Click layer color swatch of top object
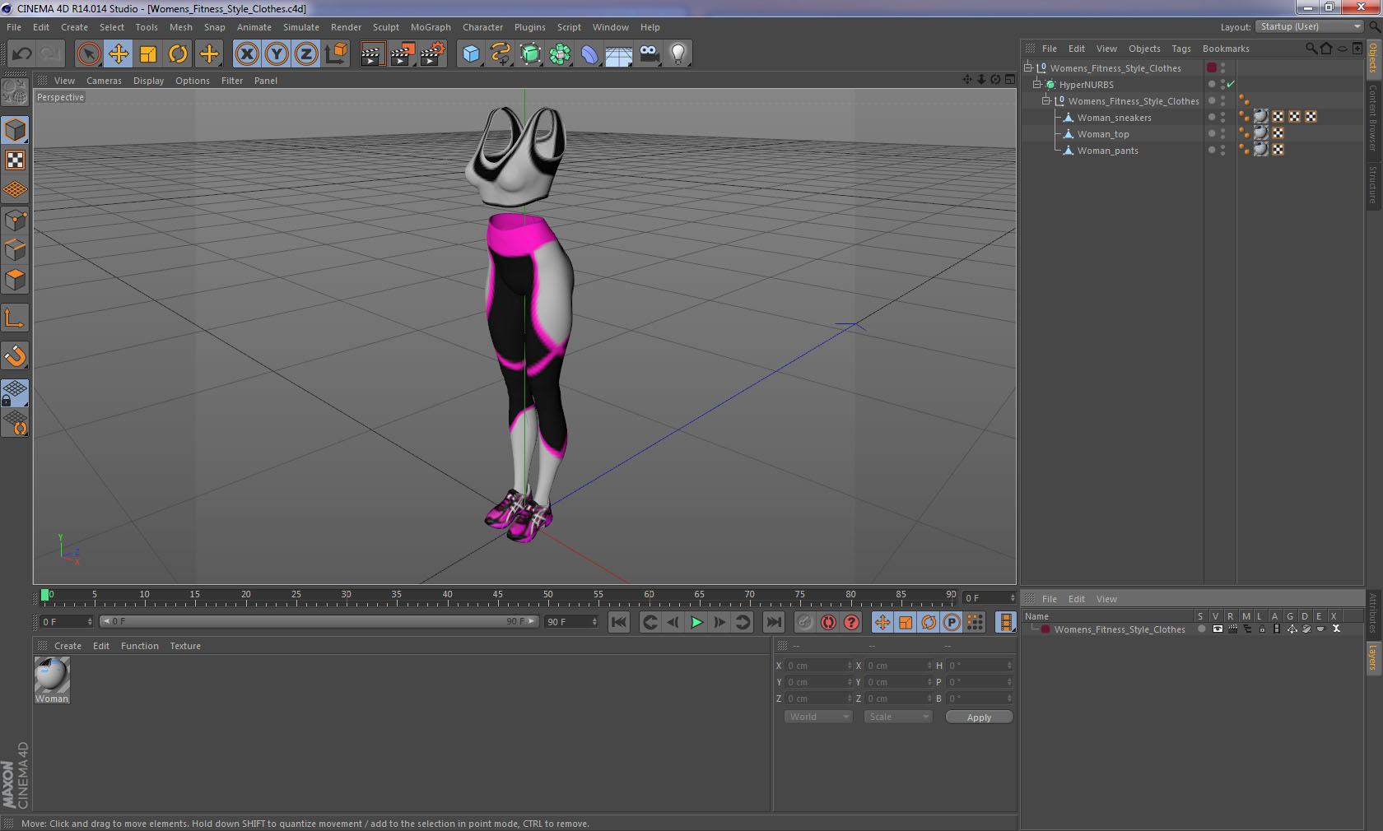The height and width of the screenshot is (831, 1383). pyautogui.click(x=1212, y=67)
